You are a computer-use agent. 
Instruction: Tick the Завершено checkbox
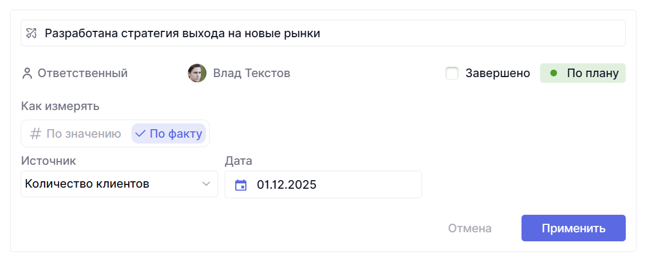tap(452, 73)
